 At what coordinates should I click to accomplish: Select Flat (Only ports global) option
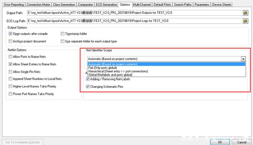166,68
